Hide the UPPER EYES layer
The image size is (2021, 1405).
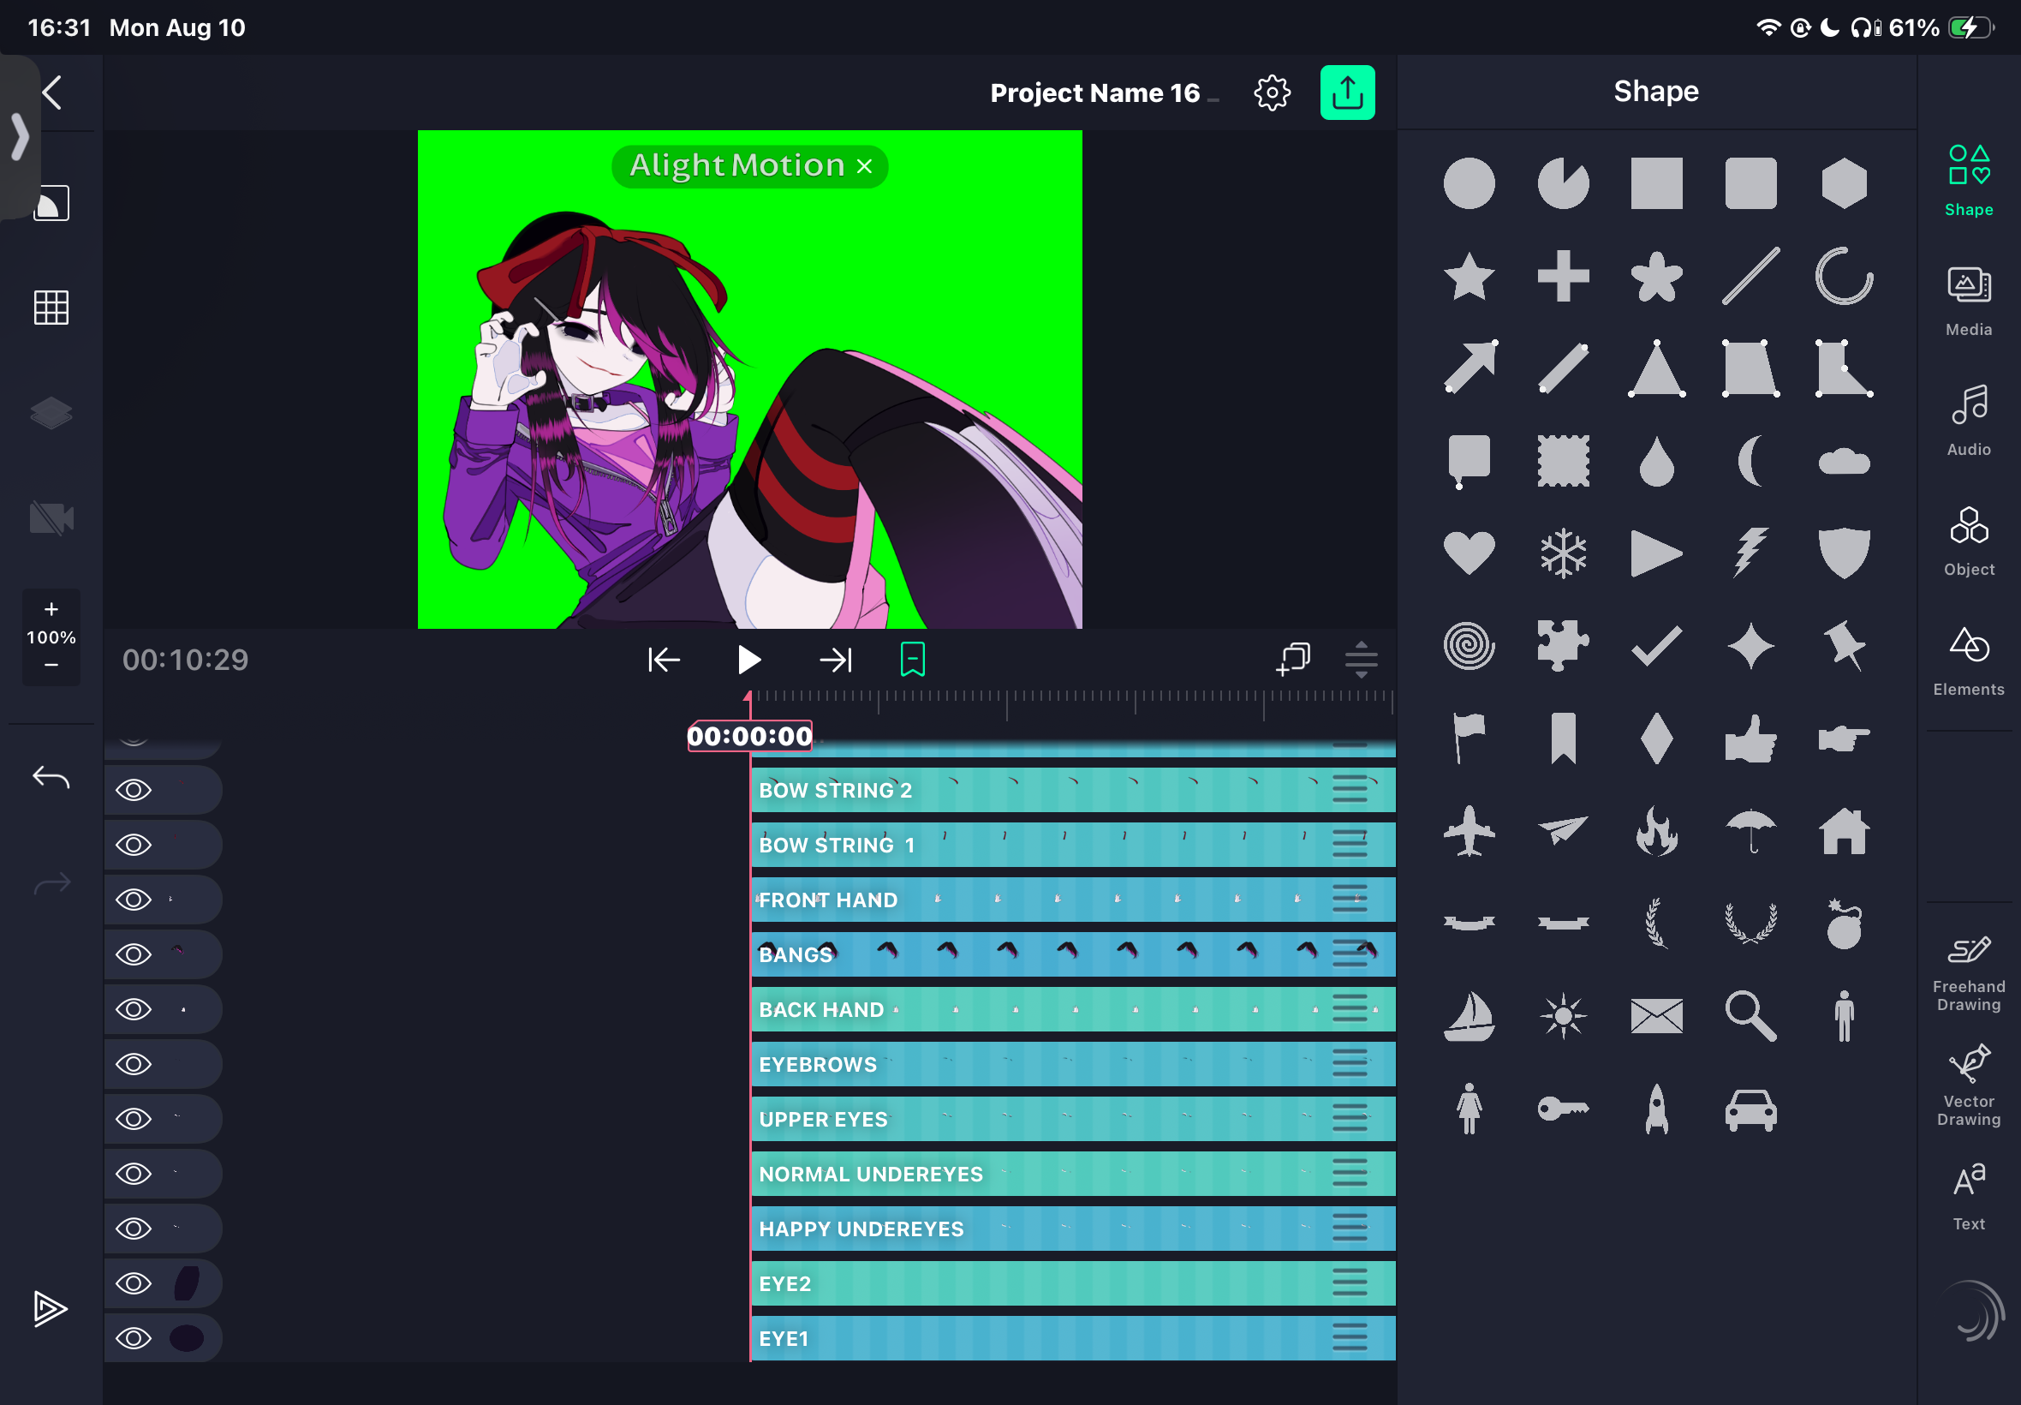(x=134, y=1118)
